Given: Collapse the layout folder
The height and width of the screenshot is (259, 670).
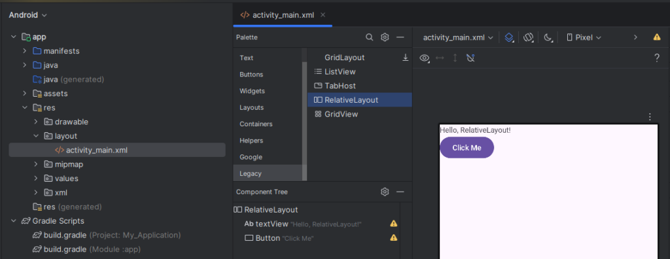Looking at the screenshot, I should point(36,136).
